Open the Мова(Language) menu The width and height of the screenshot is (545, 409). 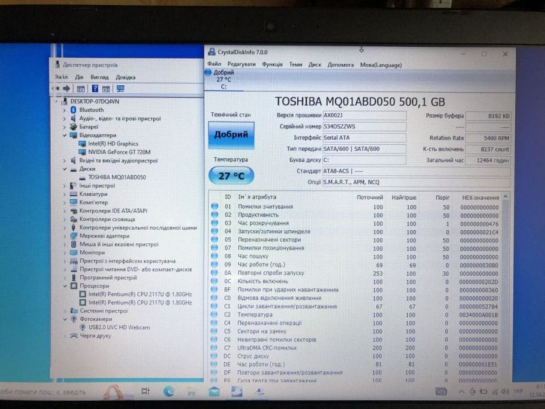click(x=381, y=65)
